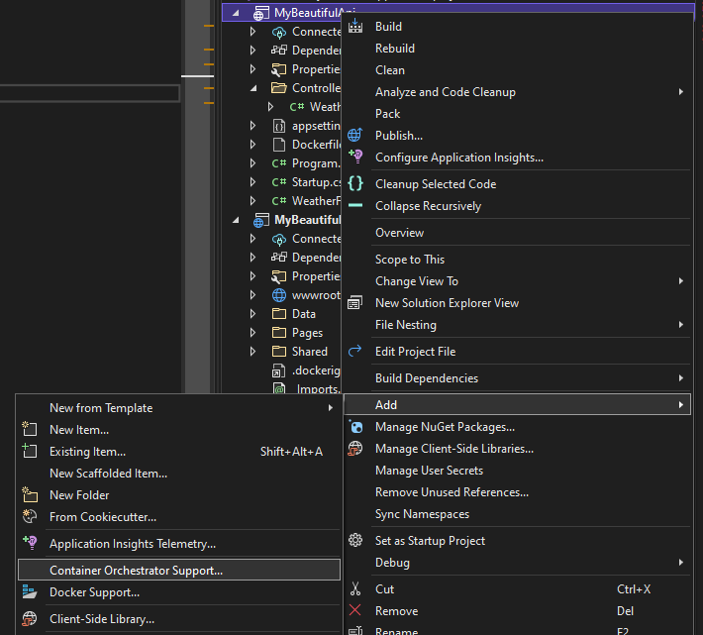Choose Container Orchestrator Support
The image size is (703, 635).
(179, 570)
